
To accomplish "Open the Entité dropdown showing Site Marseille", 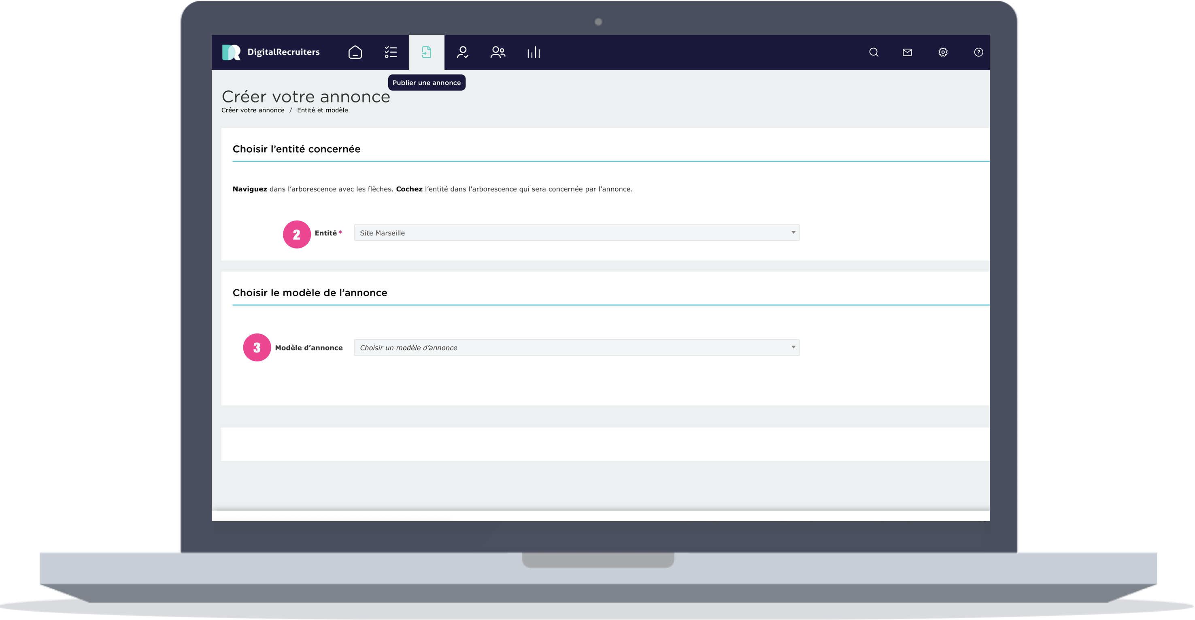I will point(576,233).
